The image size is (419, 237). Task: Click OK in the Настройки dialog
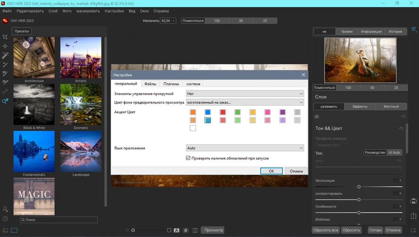271,171
